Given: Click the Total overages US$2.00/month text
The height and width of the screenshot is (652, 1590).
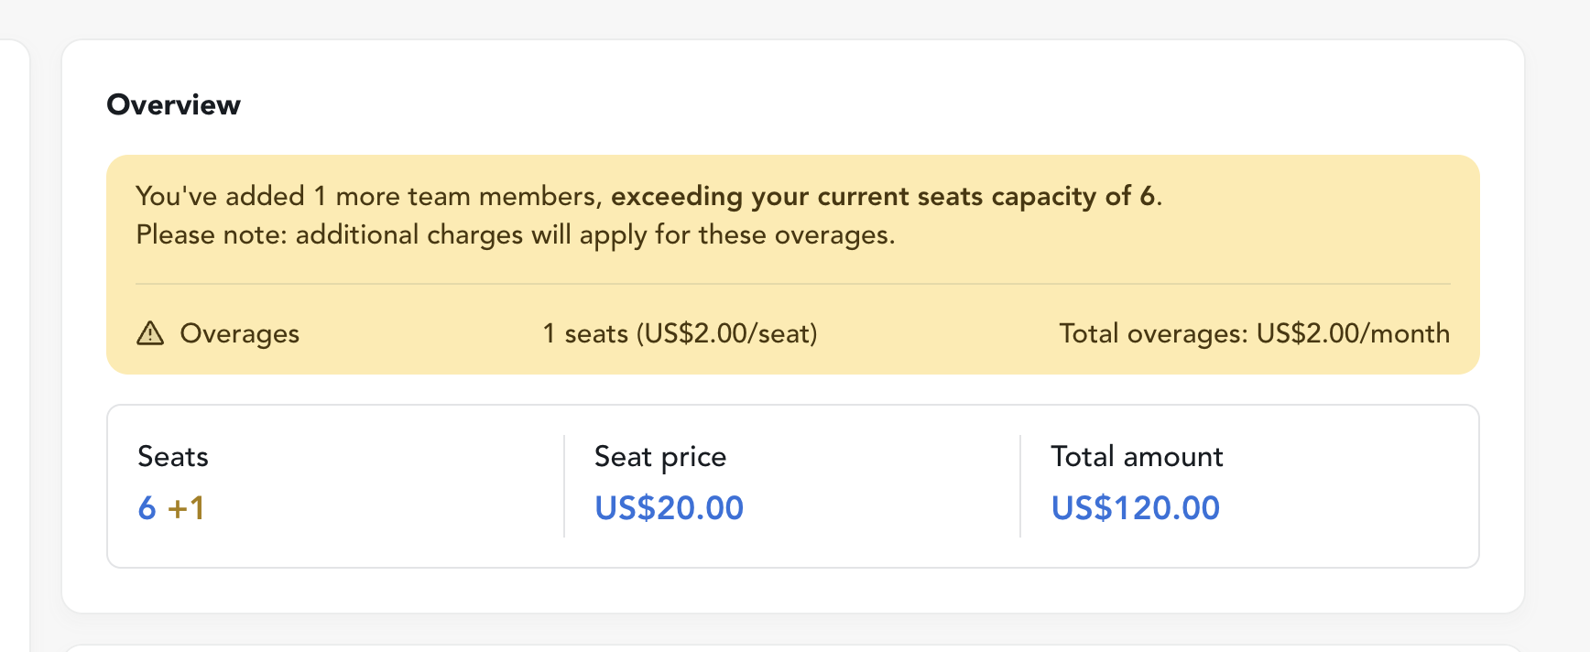Looking at the screenshot, I should pyautogui.click(x=1254, y=333).
